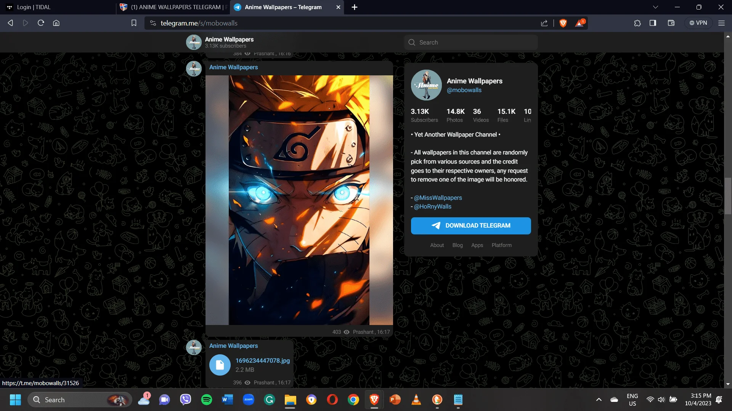Open the volume control in system tray

[661, 400]
